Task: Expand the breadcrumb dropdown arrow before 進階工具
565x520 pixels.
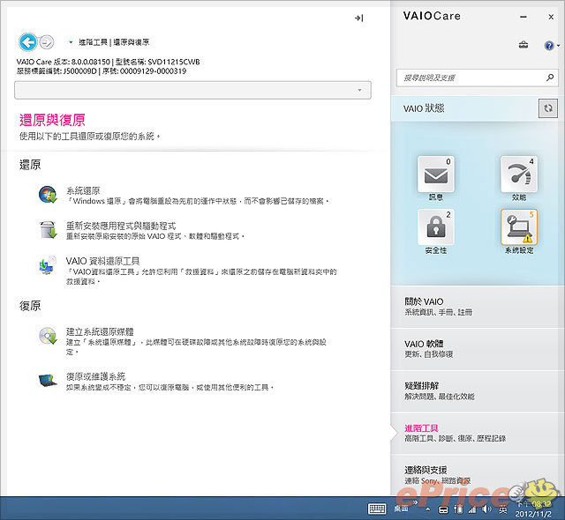Action: pyautogui.click(x=71, y=41)
